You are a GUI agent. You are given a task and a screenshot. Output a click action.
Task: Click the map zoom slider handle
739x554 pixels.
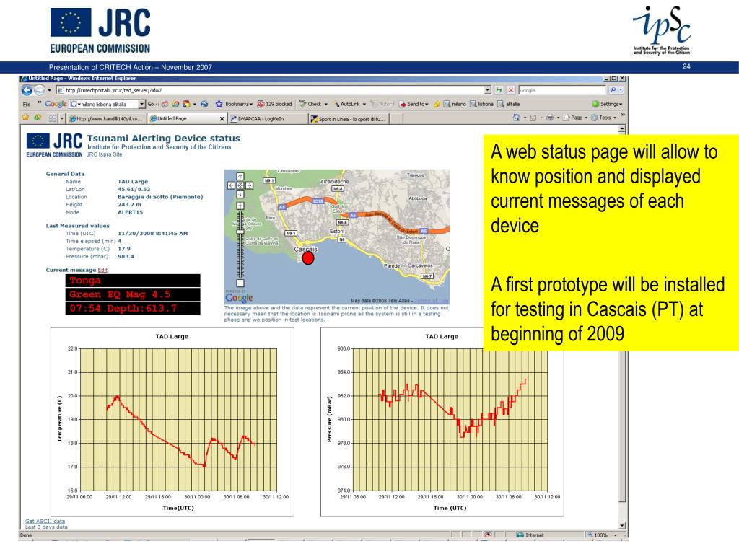pyautogui.click(x=240, y=232)
